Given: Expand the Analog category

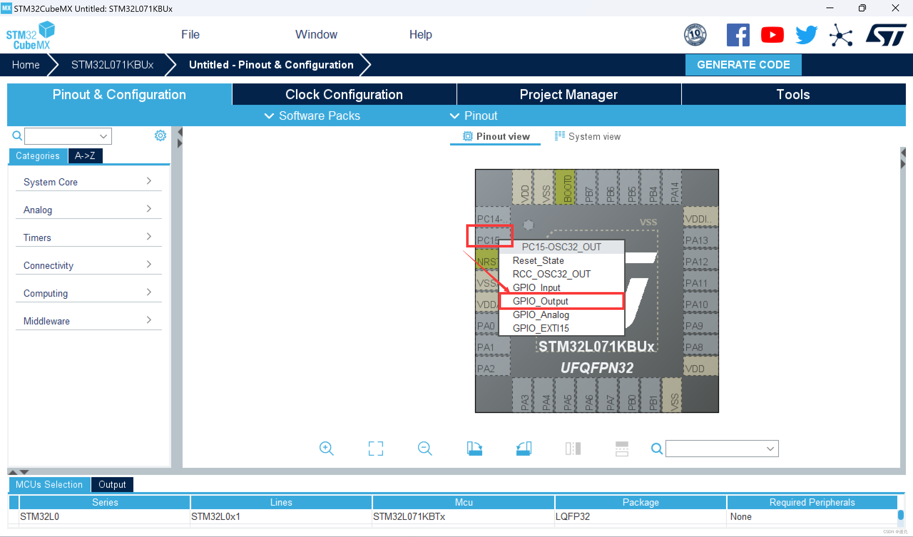Looking at the screenshot, I should [x=88, y=209].
